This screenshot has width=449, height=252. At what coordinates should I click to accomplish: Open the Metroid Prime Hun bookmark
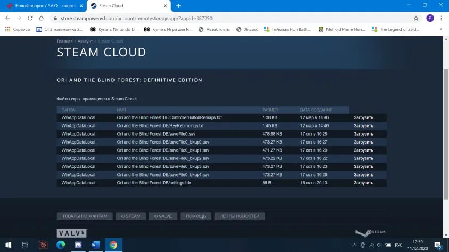pos(341,29)
